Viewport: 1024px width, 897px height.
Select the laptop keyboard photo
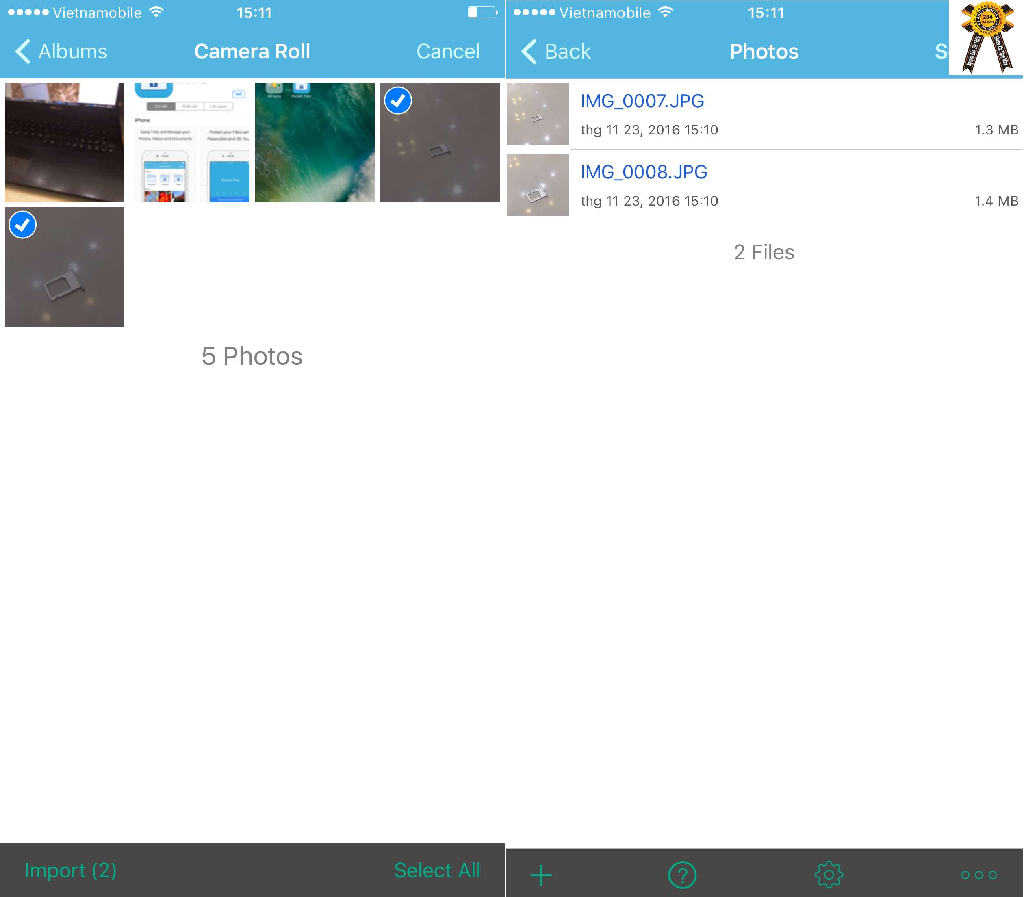(x=65, y=143)
